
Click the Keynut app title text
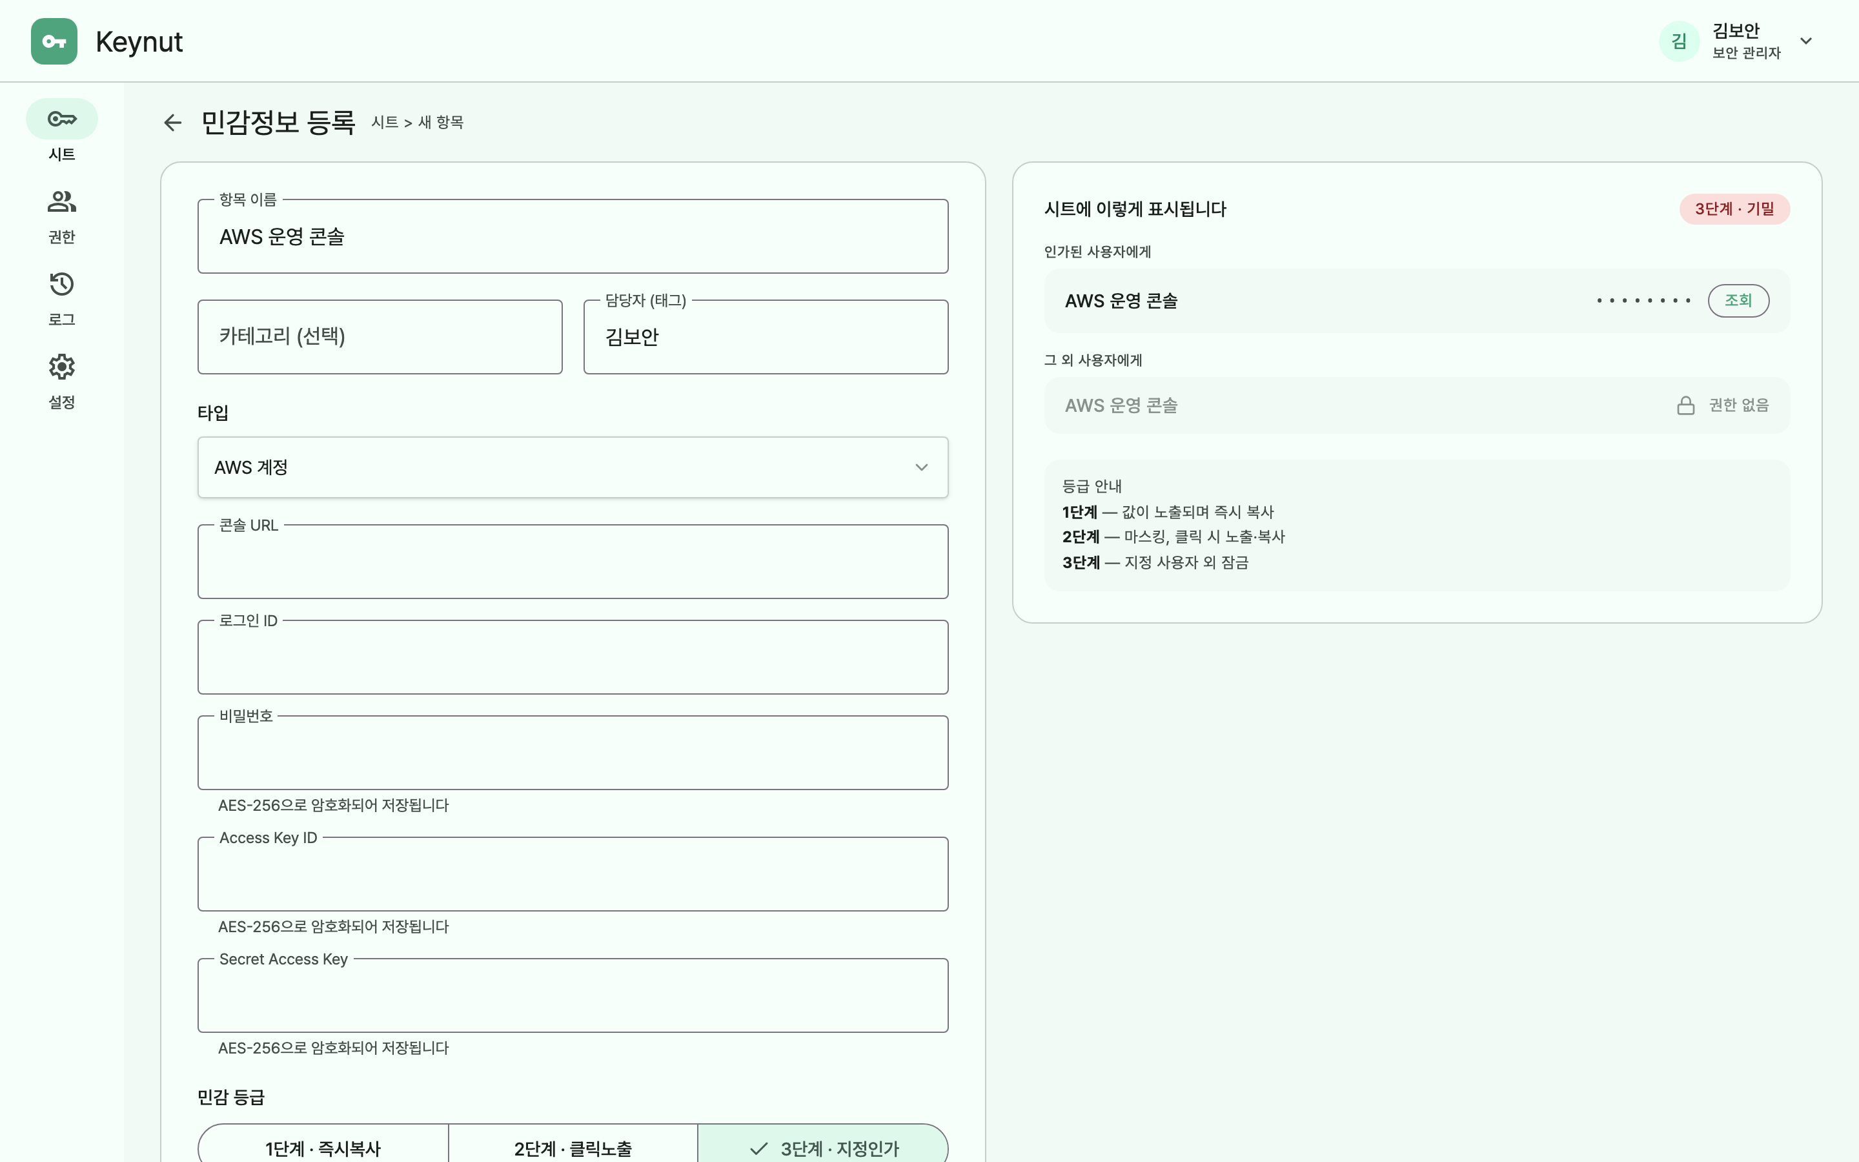(x=139, y=41)
